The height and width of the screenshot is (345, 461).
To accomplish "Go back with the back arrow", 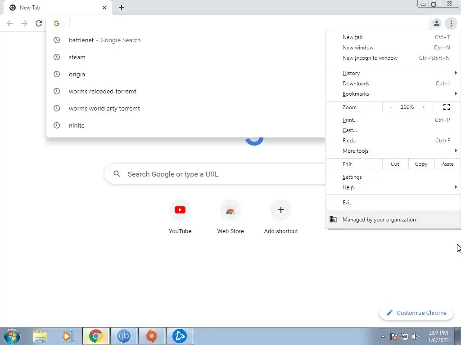I will coord(10,23).
